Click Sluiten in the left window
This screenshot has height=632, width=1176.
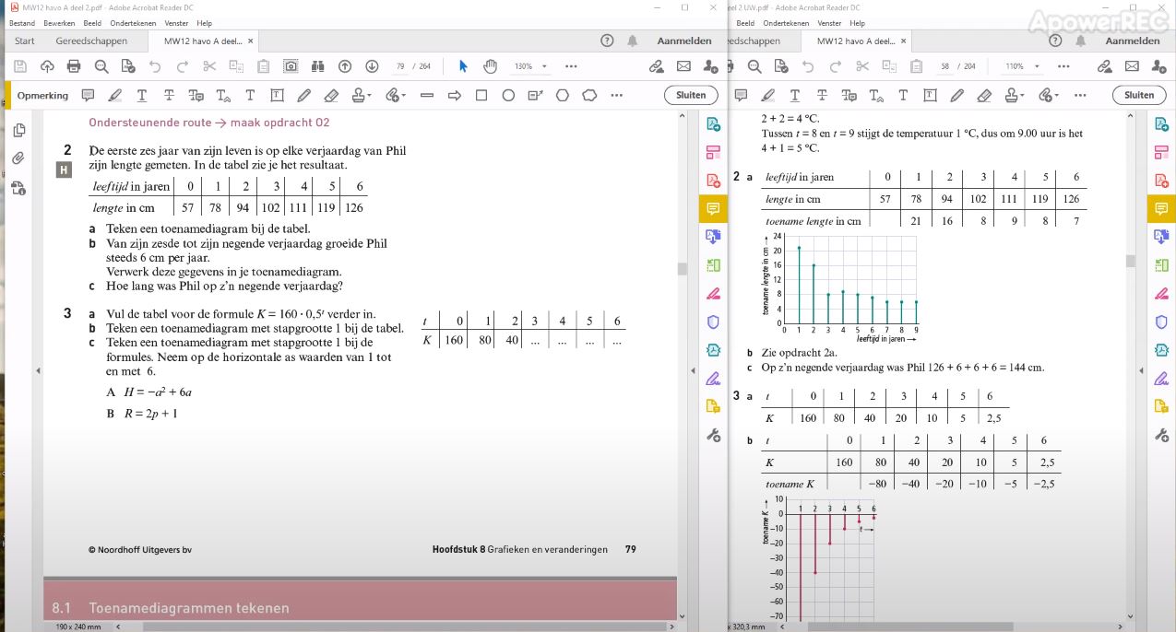coord(691,95)
